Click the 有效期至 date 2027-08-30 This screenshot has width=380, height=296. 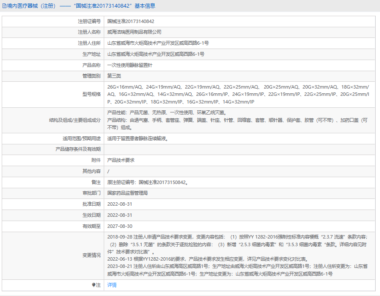[x=120, y=226]
